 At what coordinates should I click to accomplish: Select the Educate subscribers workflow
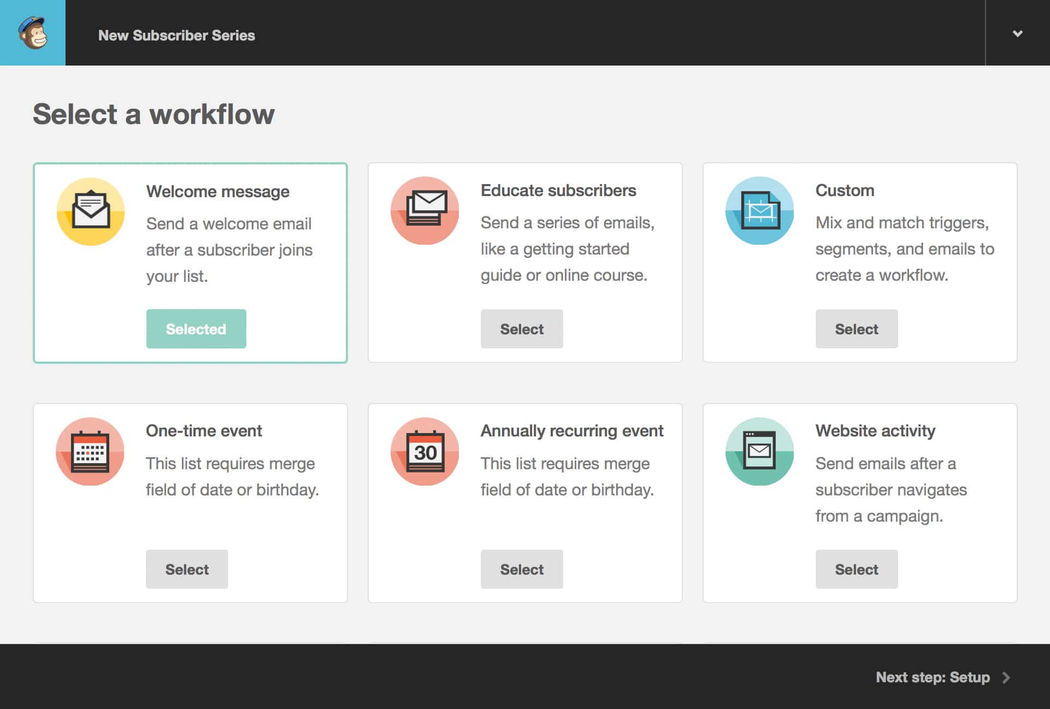point(521,328)
